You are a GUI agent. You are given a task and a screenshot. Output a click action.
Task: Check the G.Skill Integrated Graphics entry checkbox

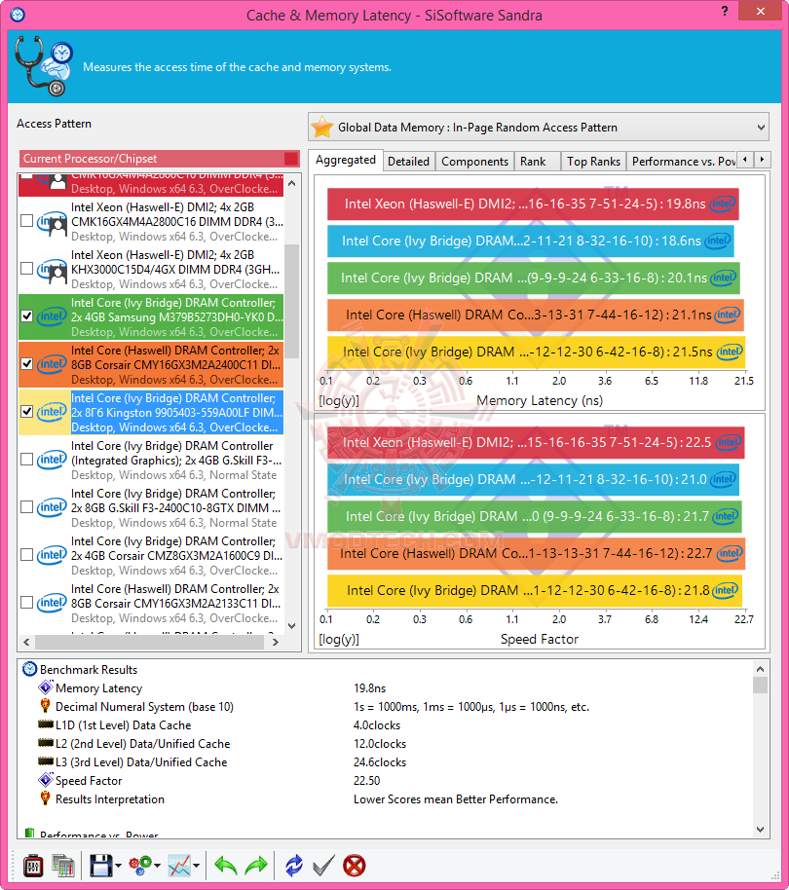click(x=26, y=459)
